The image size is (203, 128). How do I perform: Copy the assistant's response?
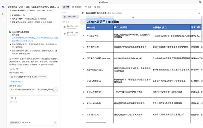(11, 69)
